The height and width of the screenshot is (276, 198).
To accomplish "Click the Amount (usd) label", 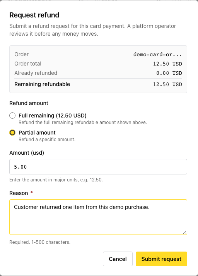I will coord(27,153).
